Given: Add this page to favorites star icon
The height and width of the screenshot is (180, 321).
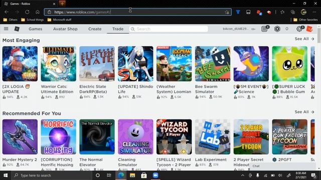Looking at the screenshot, I should pyautogui.click(x=227, y=12).
